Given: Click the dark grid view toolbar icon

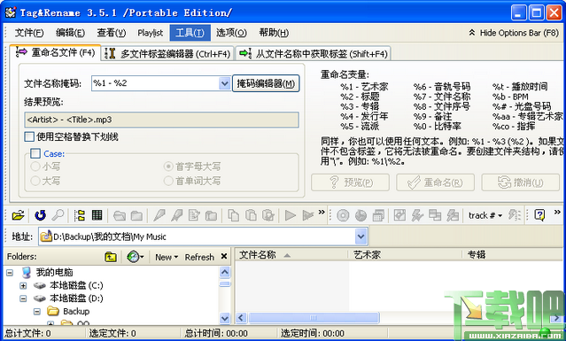Looking at the screenshot, I should tap(97, 215).
